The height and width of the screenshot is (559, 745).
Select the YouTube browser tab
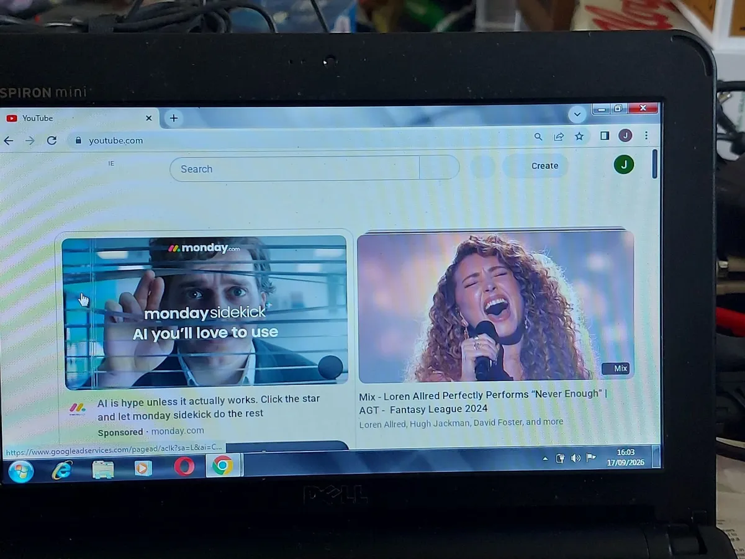[x=79, y=118]
